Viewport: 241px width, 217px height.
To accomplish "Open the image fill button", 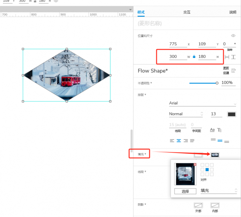I will point(215,155).
